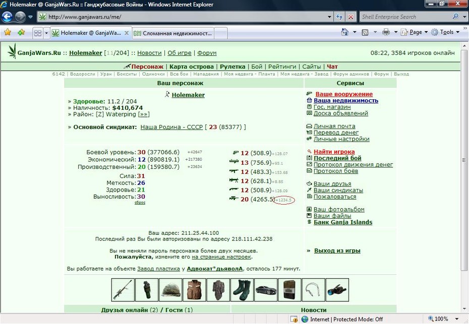Open Ваша недвижимость link

tap(346, 100)
